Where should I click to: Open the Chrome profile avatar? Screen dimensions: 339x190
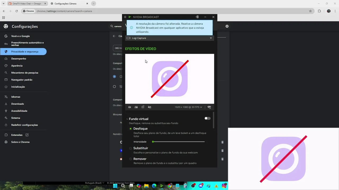tap(329, 11)
